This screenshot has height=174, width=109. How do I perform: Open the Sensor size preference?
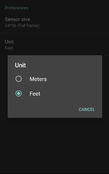[x=54, y=22]
